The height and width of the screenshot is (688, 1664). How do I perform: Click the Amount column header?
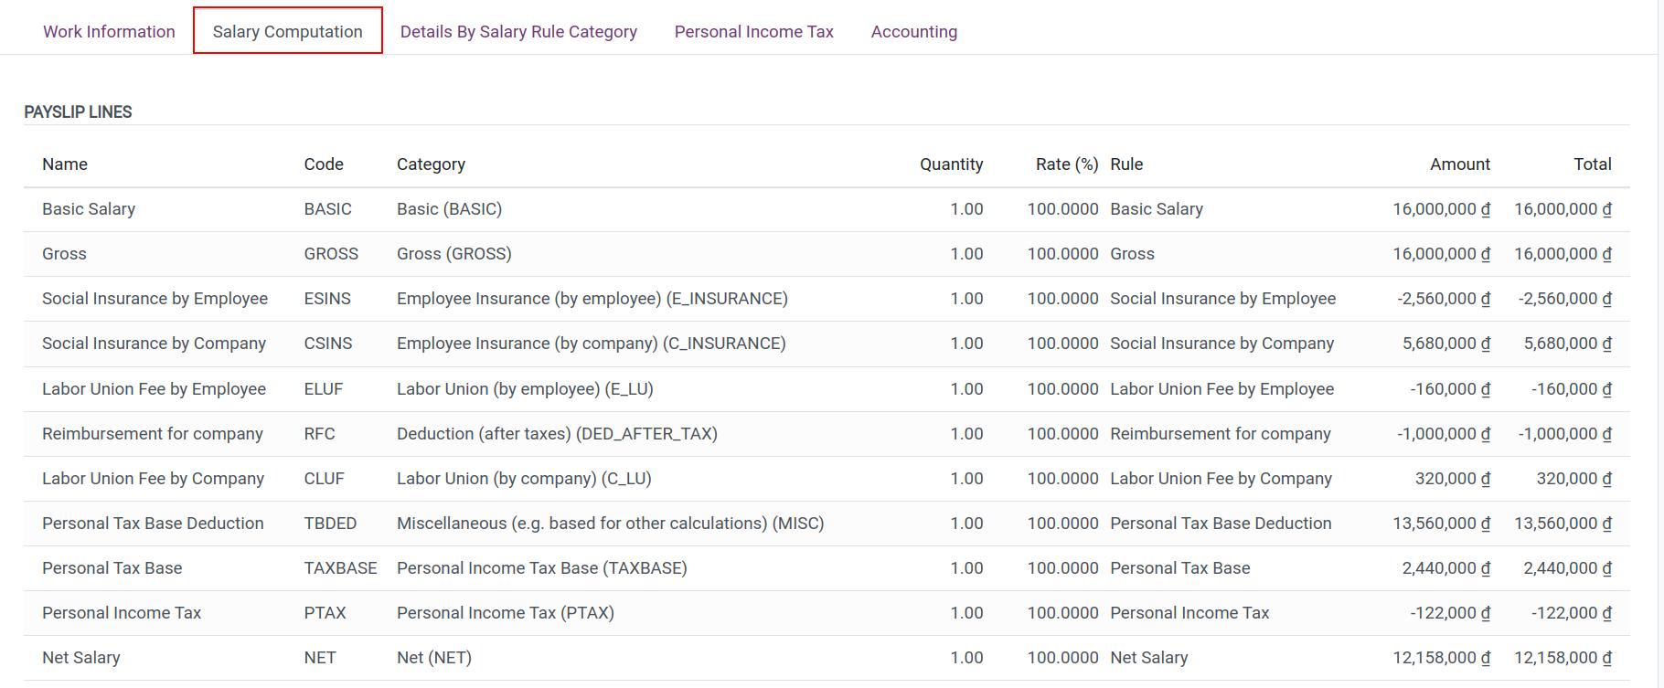[x=1459, y=164]
